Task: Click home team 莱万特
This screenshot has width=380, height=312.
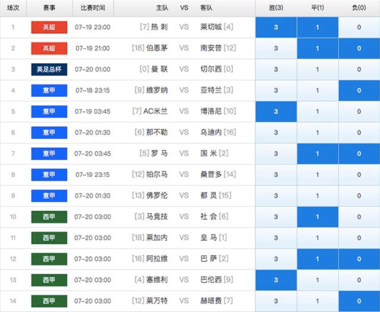Action: point(157,301)
